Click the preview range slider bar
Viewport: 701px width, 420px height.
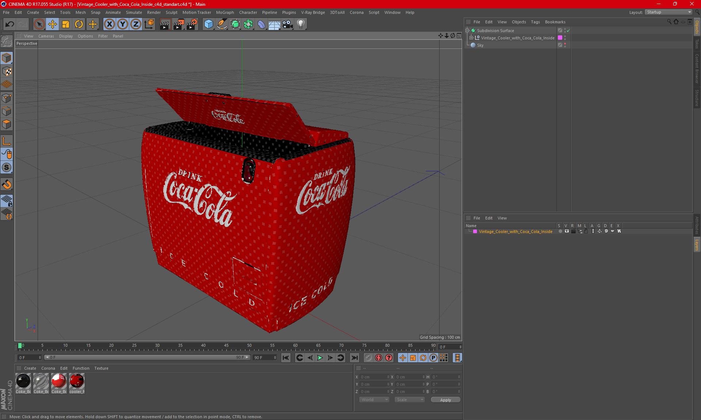pyautogui.click(x=147, y=357)
